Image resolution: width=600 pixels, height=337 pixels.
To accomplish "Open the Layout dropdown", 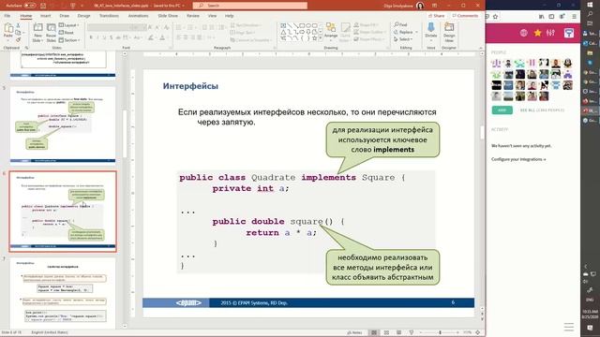I will coord(68,25).
